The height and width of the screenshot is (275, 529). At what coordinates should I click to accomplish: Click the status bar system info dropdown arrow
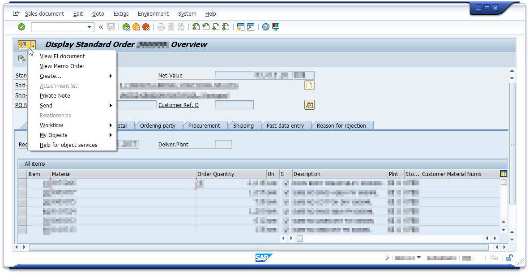[418, 258]
